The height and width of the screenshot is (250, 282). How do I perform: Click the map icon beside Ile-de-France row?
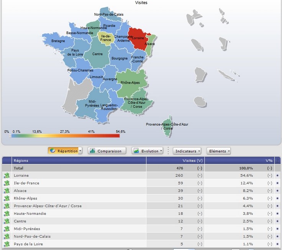coord(7,183)
